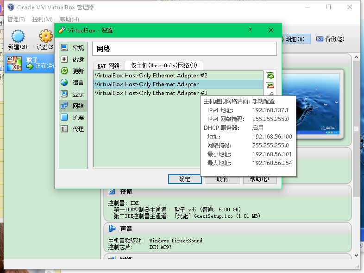364x273 pixels.
Task: Click the details pane scroll down arrow
Action: [x=356, y=255]
